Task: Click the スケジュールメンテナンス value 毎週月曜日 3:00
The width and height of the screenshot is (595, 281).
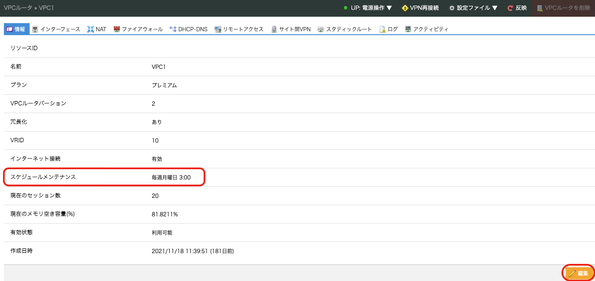Action: [x=171, y=177]
